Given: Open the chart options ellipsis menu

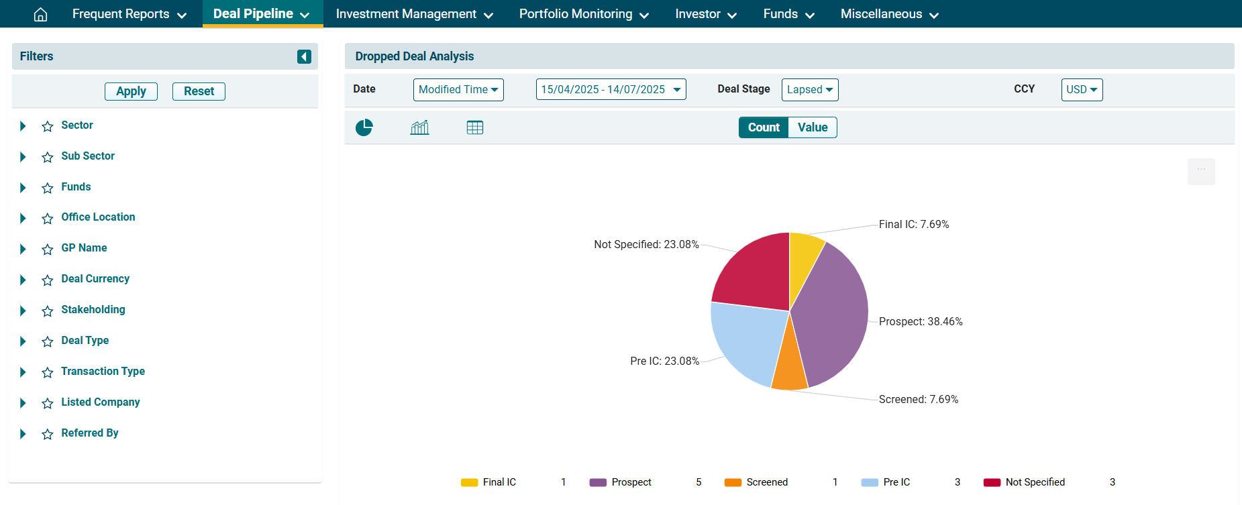Looking at the screenshot, I should (1200, 171).
